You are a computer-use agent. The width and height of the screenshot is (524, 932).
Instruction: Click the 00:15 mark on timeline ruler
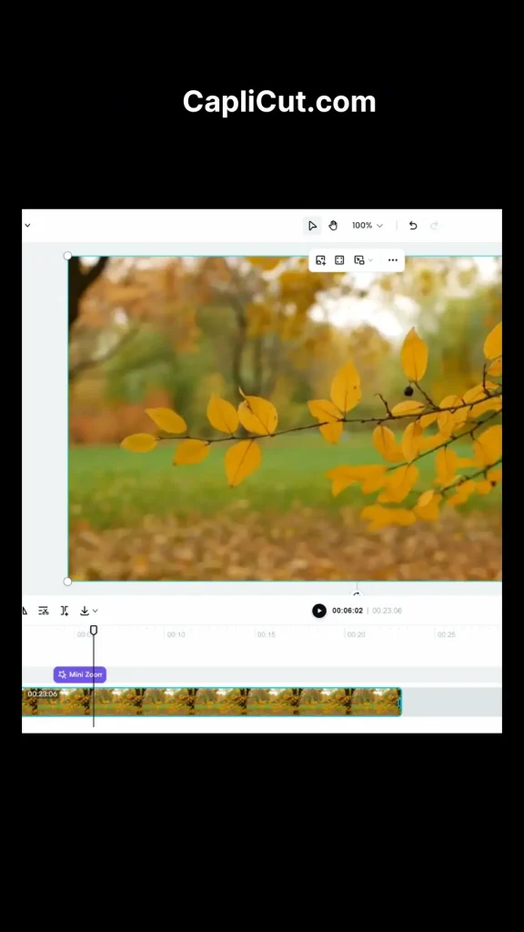(x=267, y=634)
